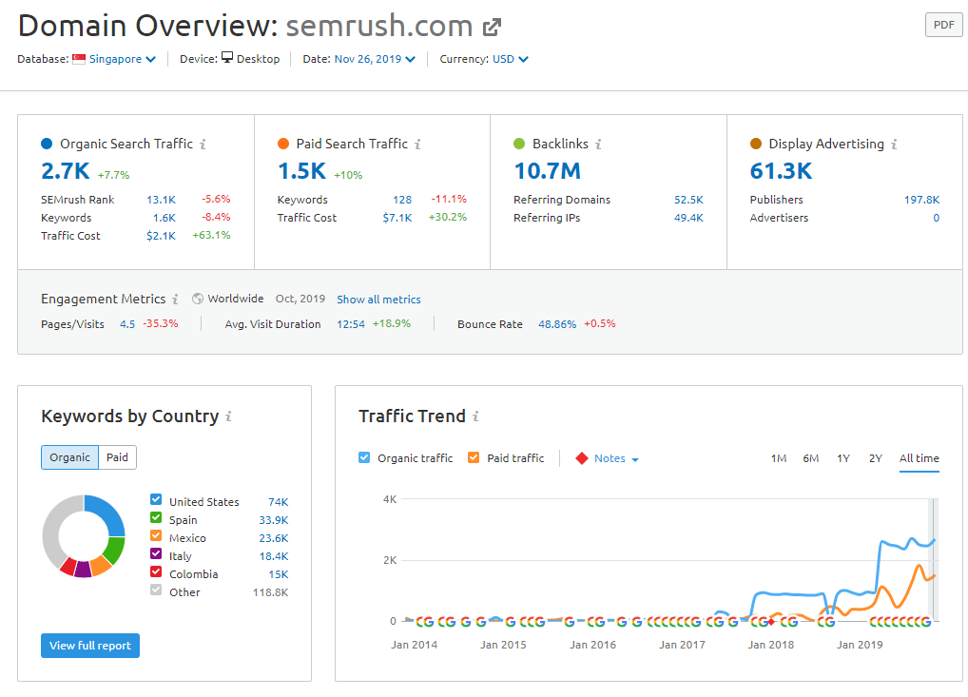The image size is (968, 697).
Task: Switch Traffic Trend to 1M range
Action: (x=779, y=458)
